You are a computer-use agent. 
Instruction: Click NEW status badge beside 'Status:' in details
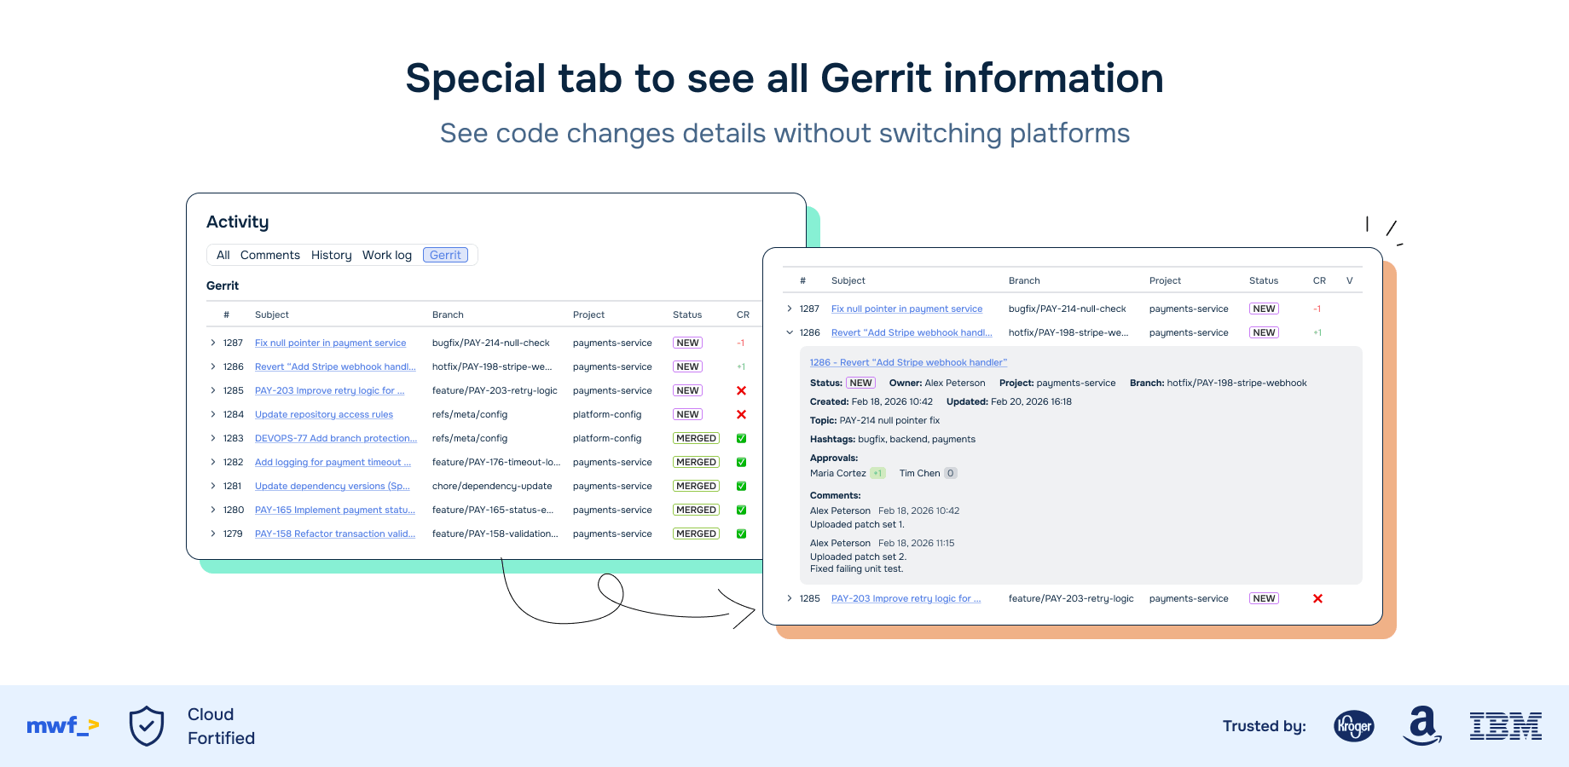click(860, 383)
